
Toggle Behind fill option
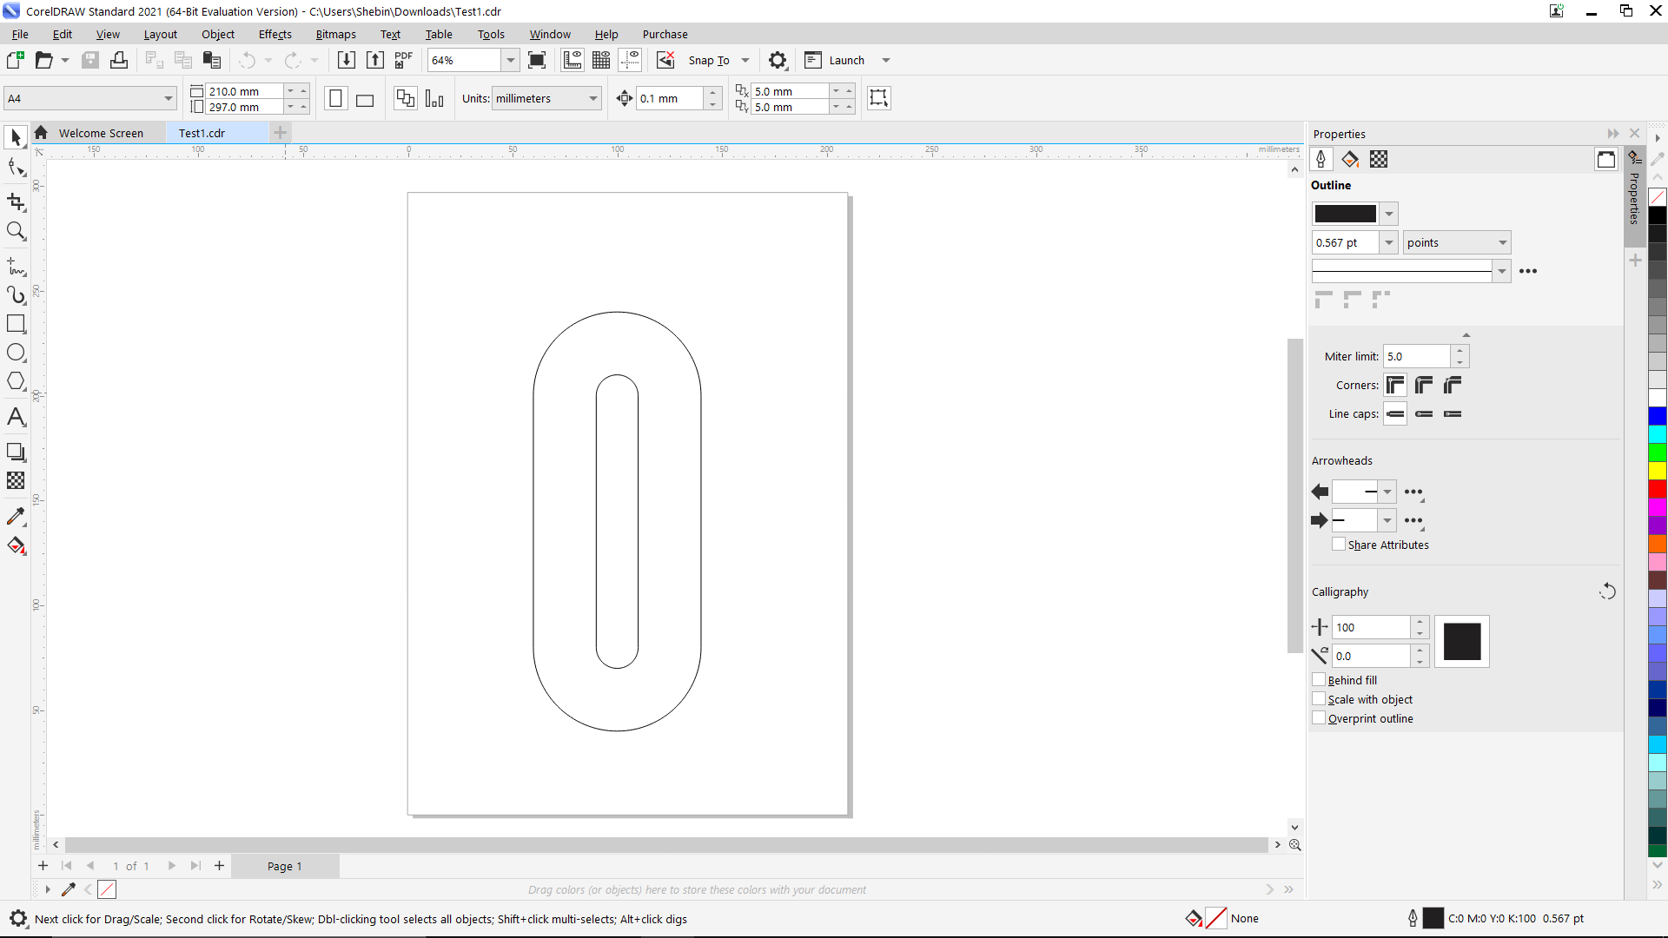click(x=1319, y=679)
